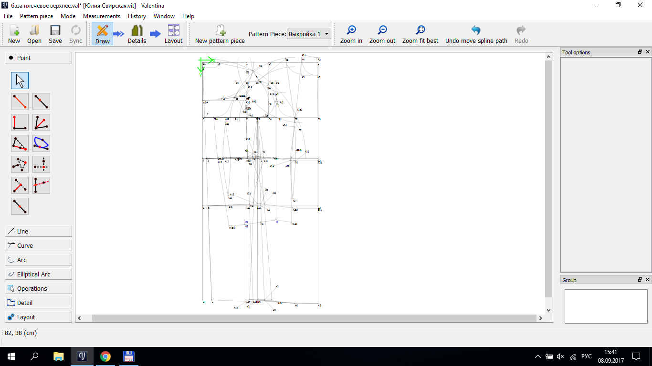Activate the perpendicular point along line tool
Image resolution: width=652 pixels, height=366 pixels.
click(20, 185)
